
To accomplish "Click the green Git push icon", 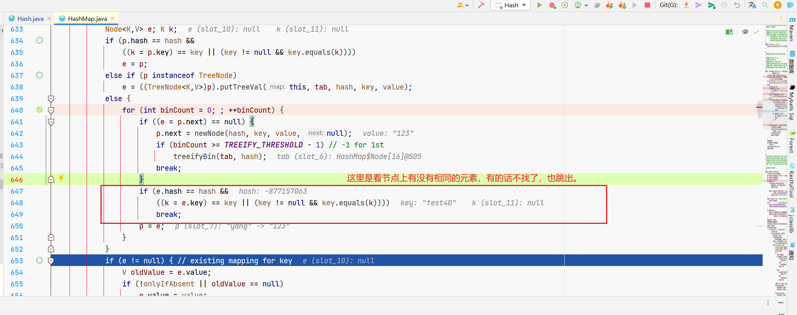I will 712,5.
